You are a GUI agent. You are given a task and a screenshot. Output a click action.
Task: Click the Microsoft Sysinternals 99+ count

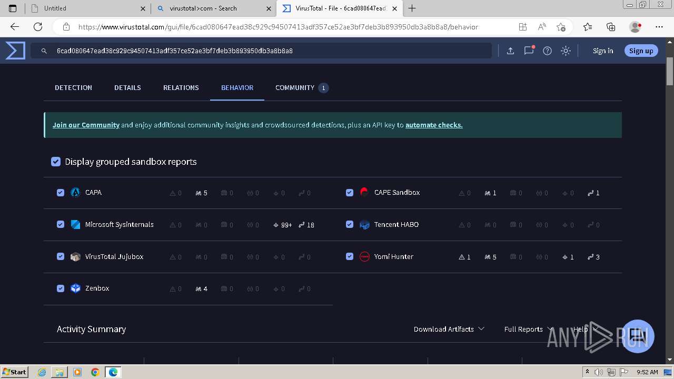(283, 225)
